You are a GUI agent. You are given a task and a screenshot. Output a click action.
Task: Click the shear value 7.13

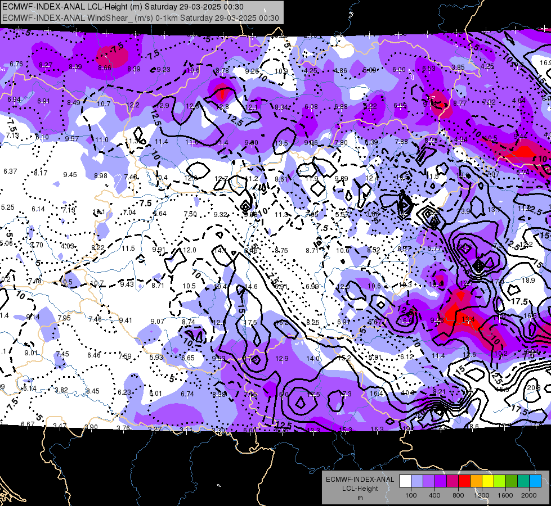pyautogui.click(x=12, y=135)
